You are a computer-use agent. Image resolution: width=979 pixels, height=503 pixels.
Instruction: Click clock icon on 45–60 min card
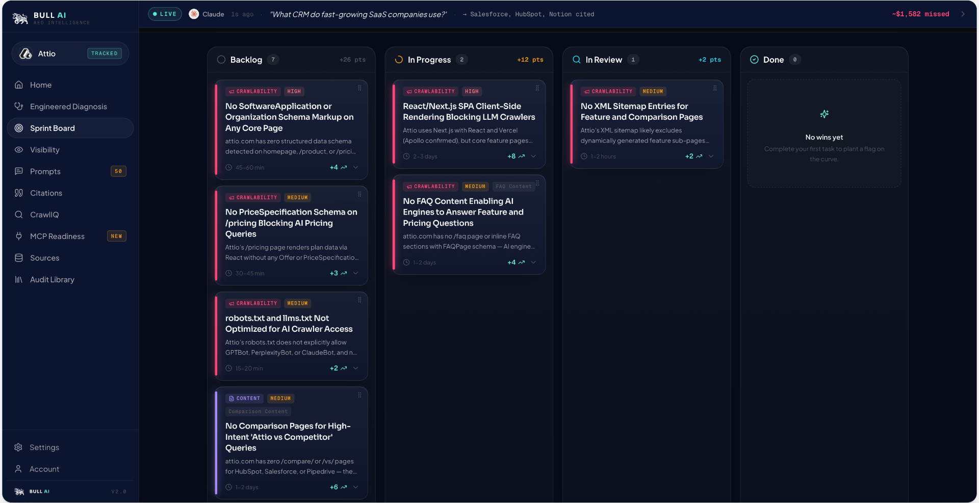click(229, 168)
